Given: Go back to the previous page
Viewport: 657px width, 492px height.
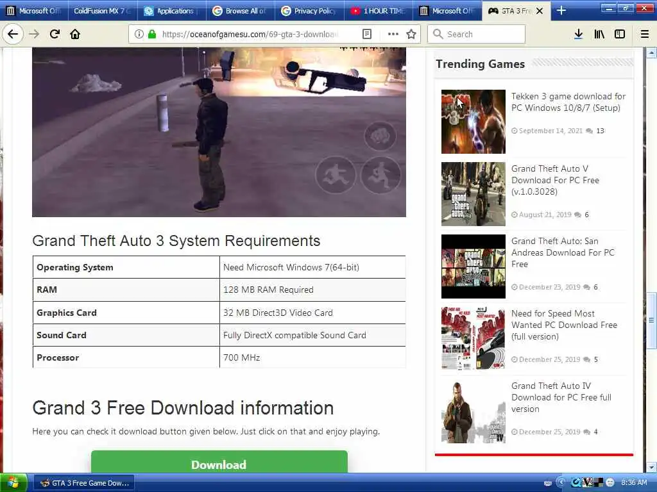Looking at the screenshot, I should (x=13, y=34).
